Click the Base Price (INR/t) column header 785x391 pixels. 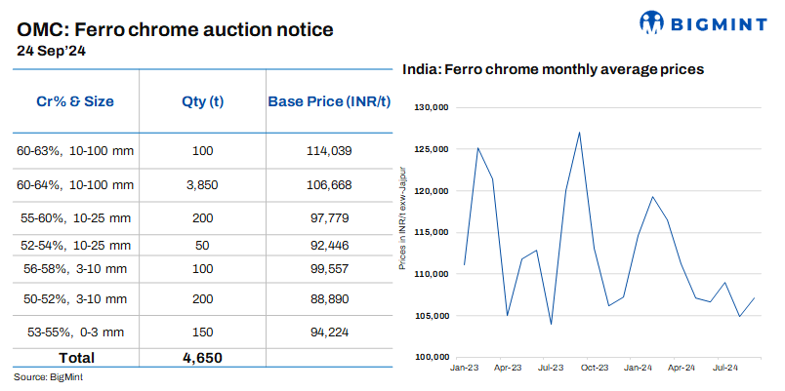pos(328,102)
